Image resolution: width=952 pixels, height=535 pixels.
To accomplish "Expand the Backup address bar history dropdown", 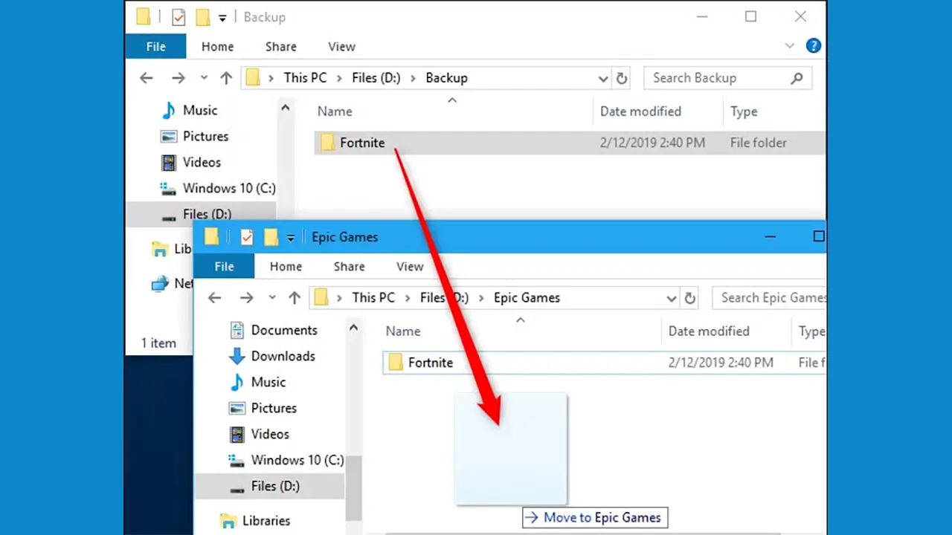I will 603,78.
